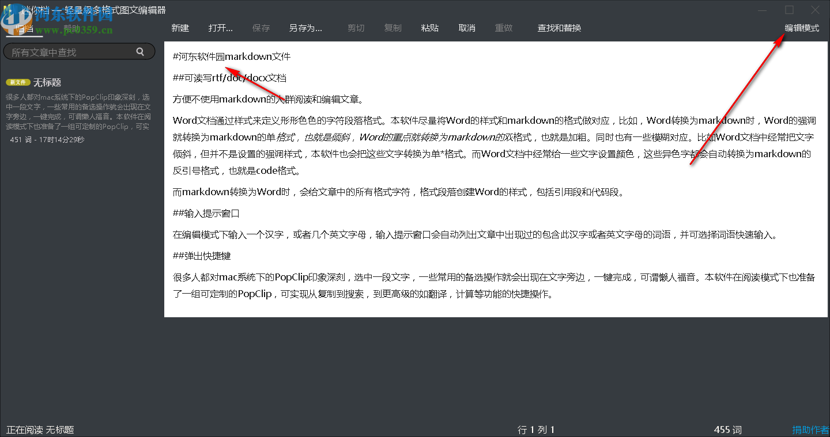The image size is (830, 437).
Task: Select the 归档 tab
Action: (24, 27)
